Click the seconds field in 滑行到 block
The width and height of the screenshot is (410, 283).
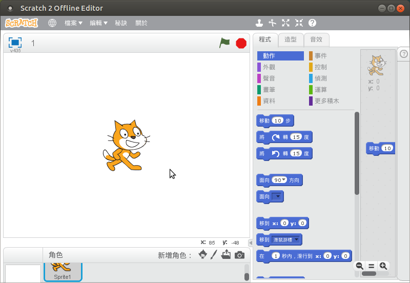click(x=276, y=256)
